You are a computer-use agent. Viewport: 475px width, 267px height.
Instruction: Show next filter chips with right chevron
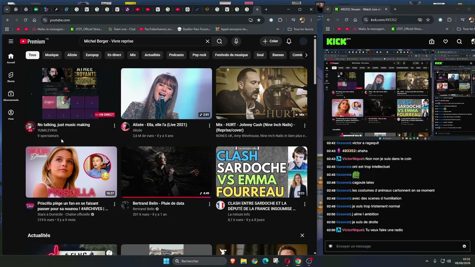[306, 55]
